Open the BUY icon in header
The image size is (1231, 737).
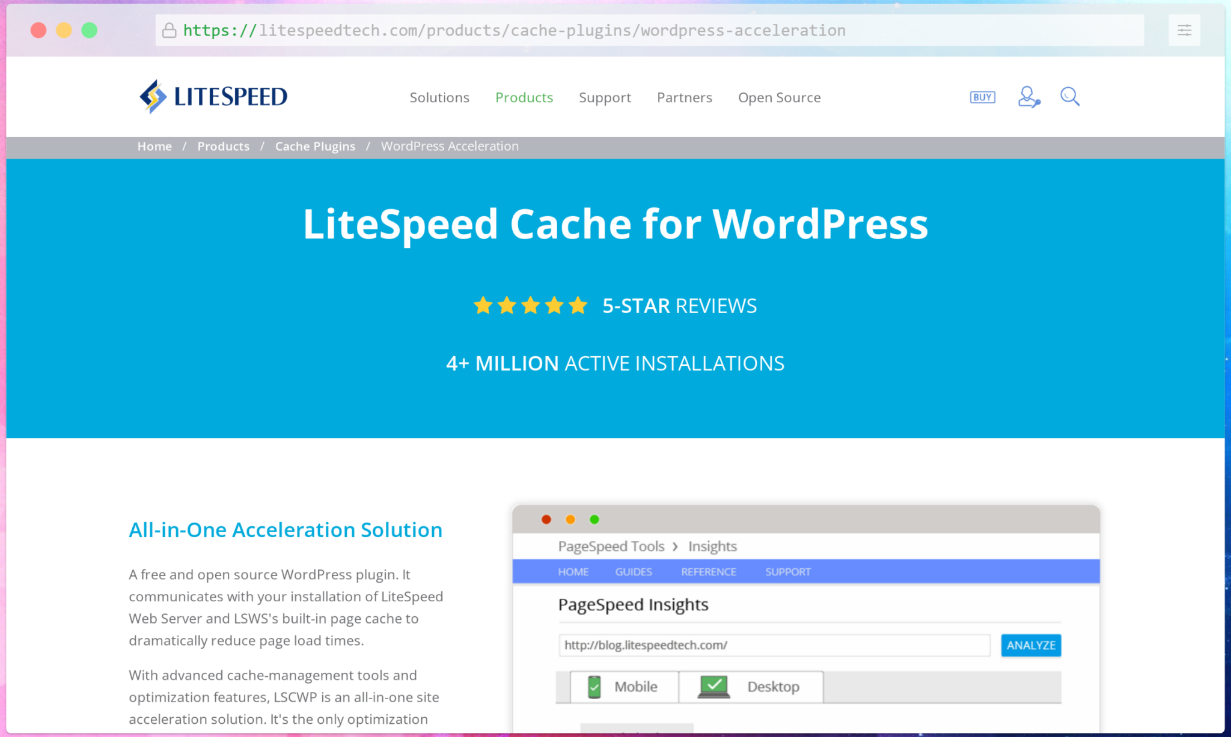[x=983, y=97]
